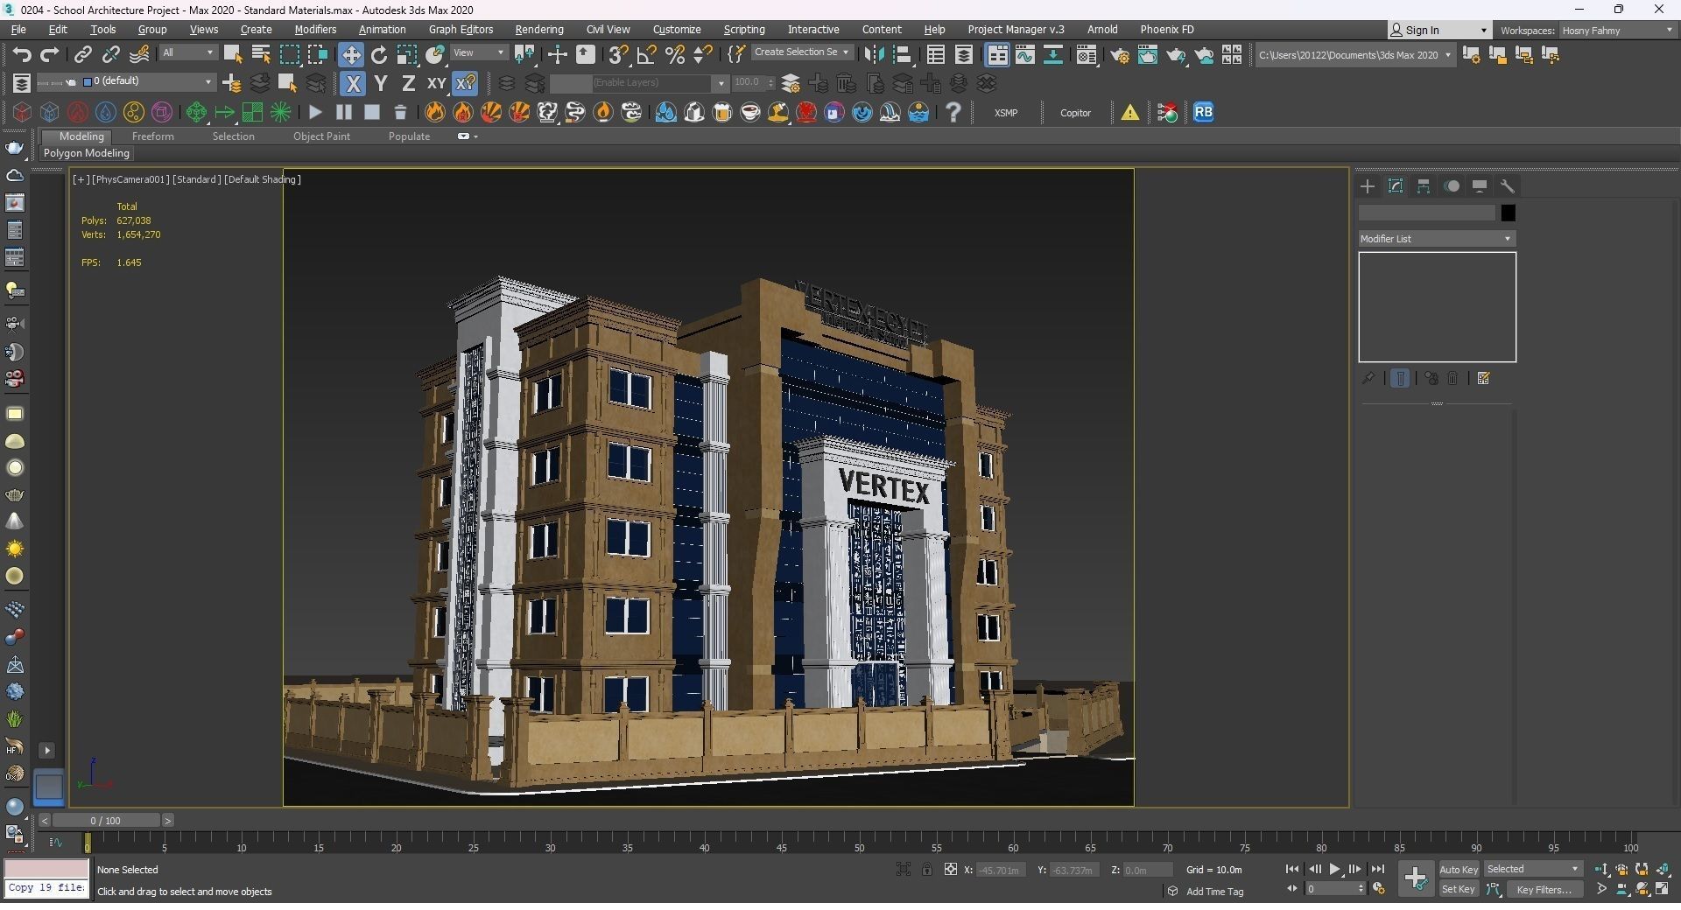Click the Render Production teapot icon
The width and height of the screenshot is (1681, 910).
[1176, 54]
